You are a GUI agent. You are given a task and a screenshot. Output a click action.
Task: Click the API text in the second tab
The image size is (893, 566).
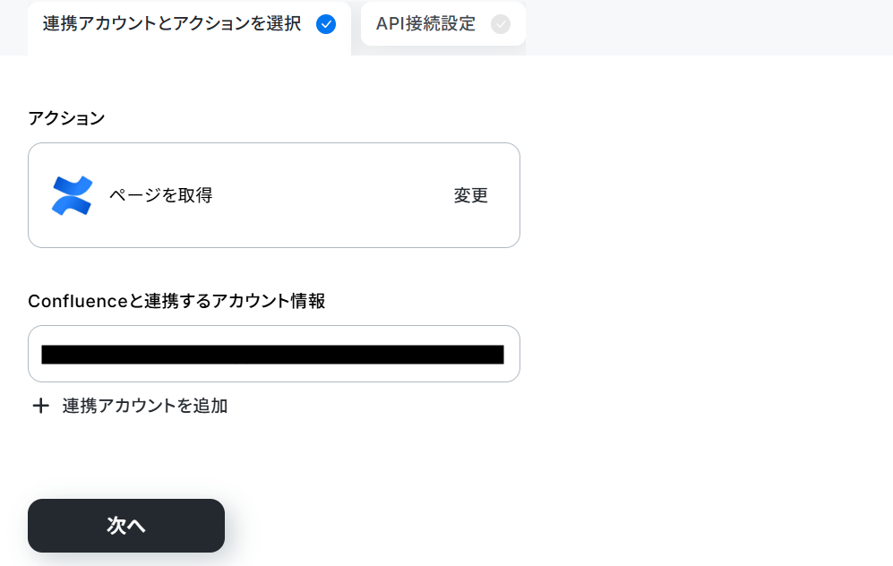[x=390, y=24]
